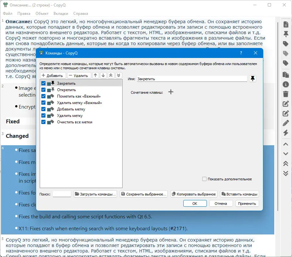The width and height of the screenshot is (292, 257).
Task: Click the faded tag icon in the sidebar
Action: tap(286, 53)
